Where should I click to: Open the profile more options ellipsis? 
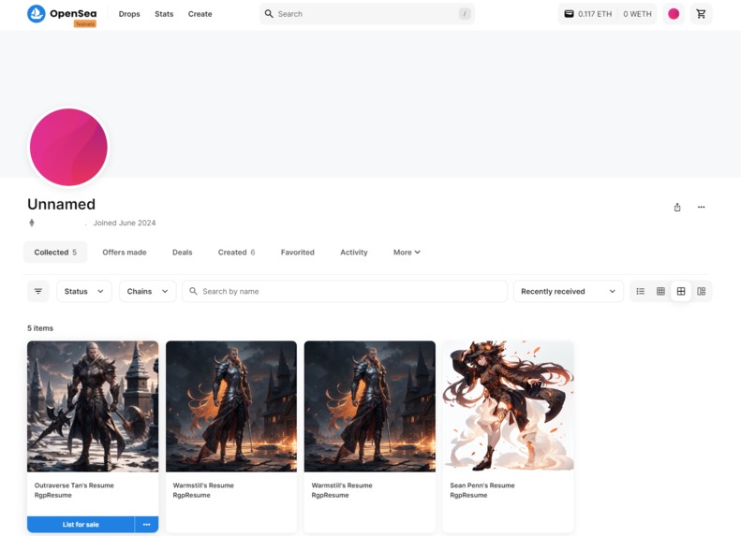702,207
